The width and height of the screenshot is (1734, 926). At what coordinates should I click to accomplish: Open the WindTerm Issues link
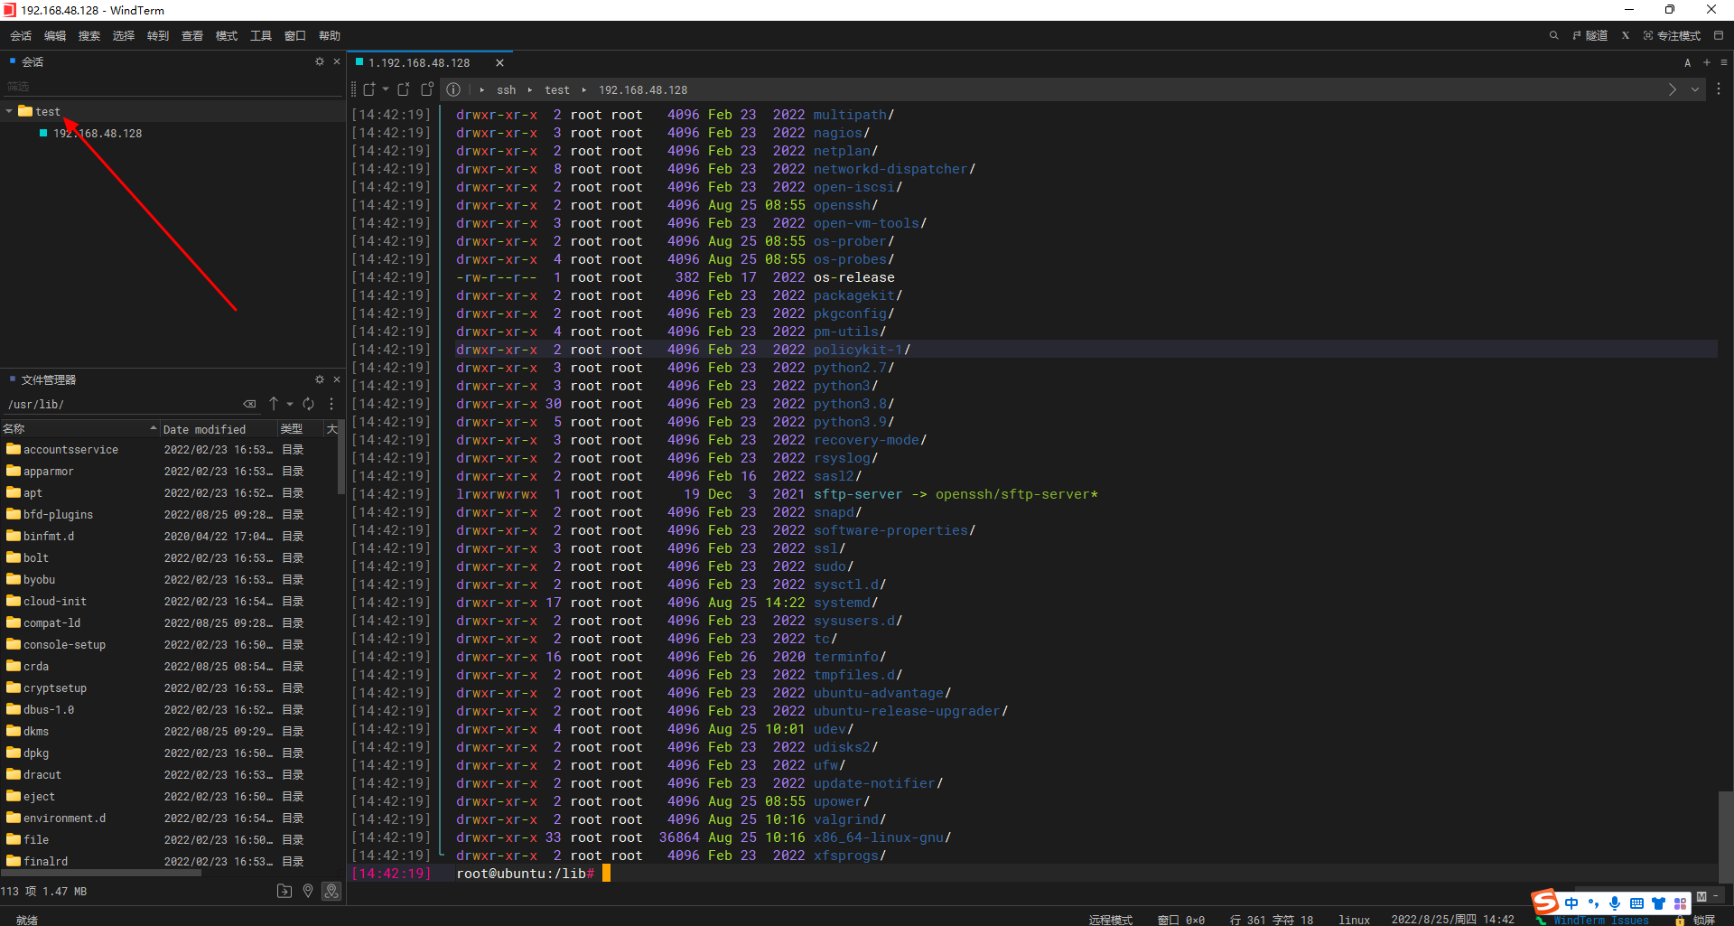(x=1600, y=920)
